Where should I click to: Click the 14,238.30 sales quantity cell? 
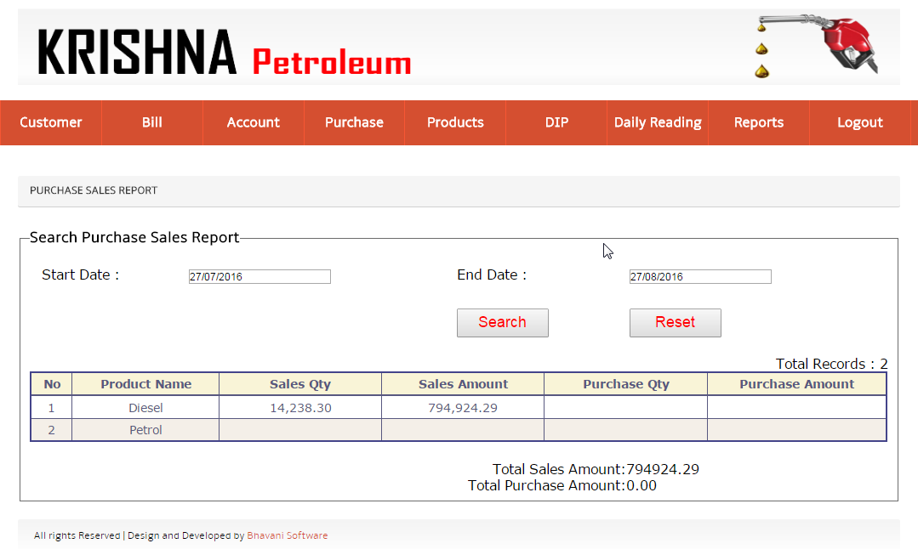[300, 408]
